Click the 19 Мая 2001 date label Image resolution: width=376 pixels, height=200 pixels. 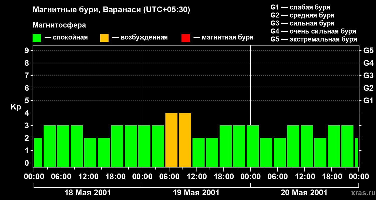click(x=196, y=192)
